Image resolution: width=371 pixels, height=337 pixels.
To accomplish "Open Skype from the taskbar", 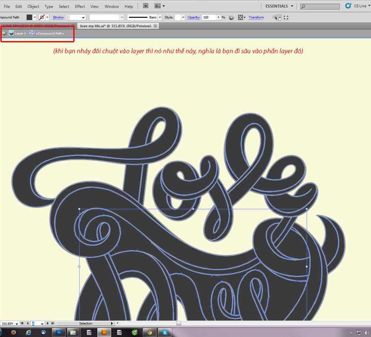I will 165,332.
